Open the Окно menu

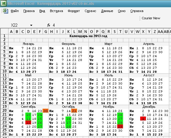tap(122, 11)
